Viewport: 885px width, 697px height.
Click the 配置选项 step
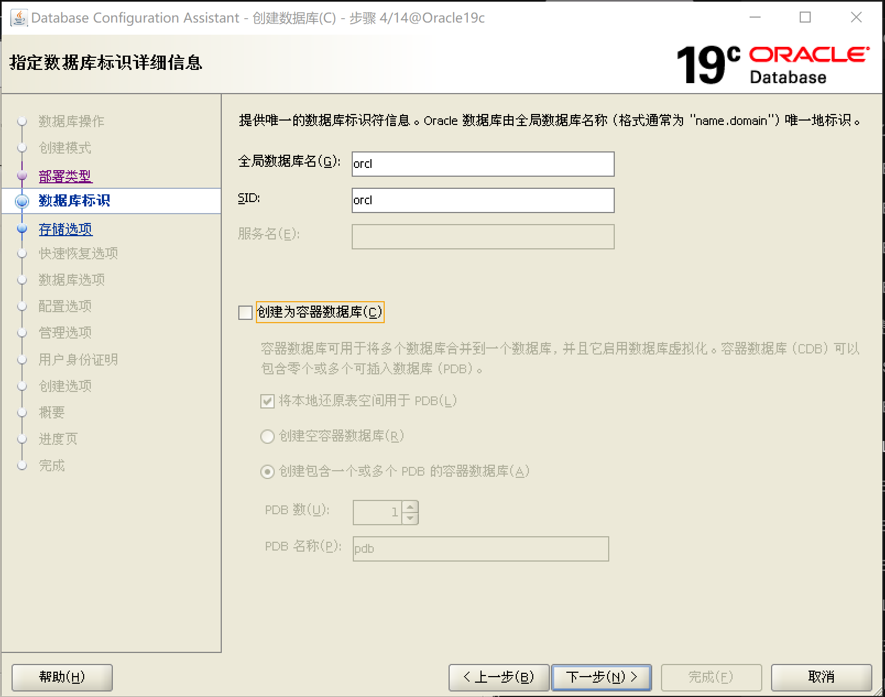pos(65,306)
